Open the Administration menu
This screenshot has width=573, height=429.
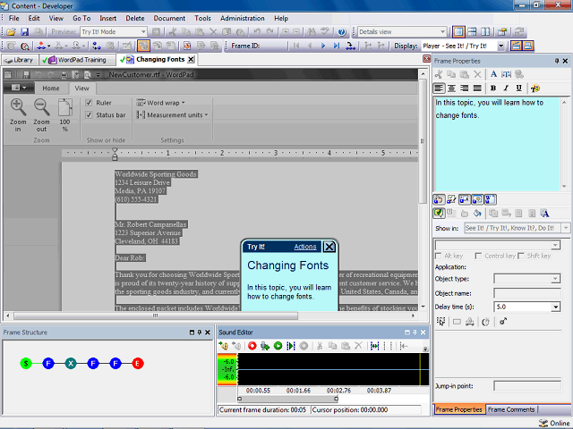(x=243, y=18)
